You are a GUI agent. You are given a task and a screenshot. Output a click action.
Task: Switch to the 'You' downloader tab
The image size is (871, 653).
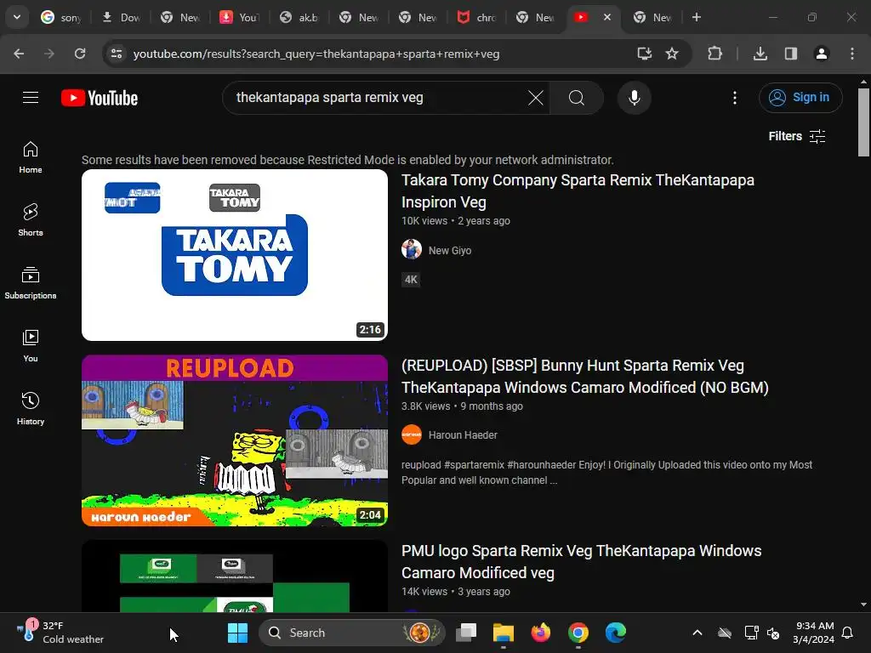240,18
